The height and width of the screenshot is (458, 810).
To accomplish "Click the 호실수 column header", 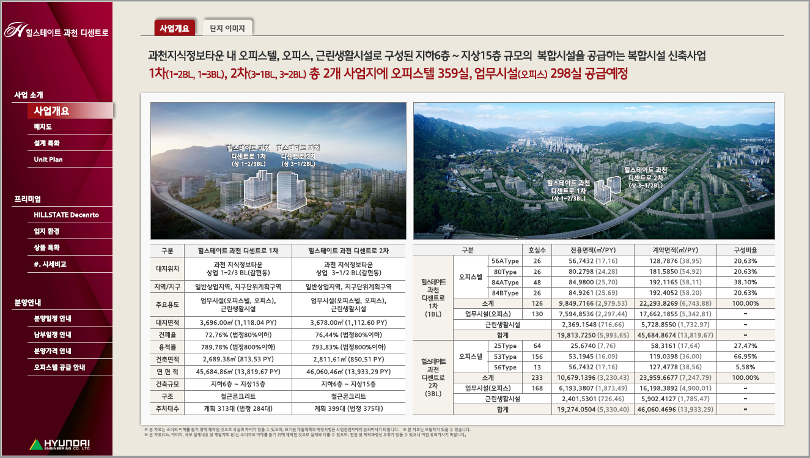I will 537,250.
